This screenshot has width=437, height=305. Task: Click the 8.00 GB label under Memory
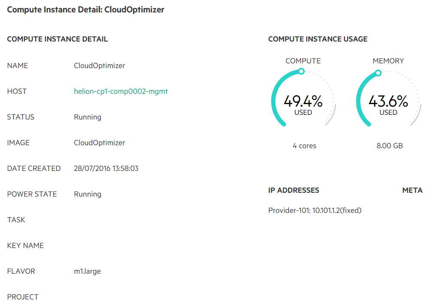390,146
